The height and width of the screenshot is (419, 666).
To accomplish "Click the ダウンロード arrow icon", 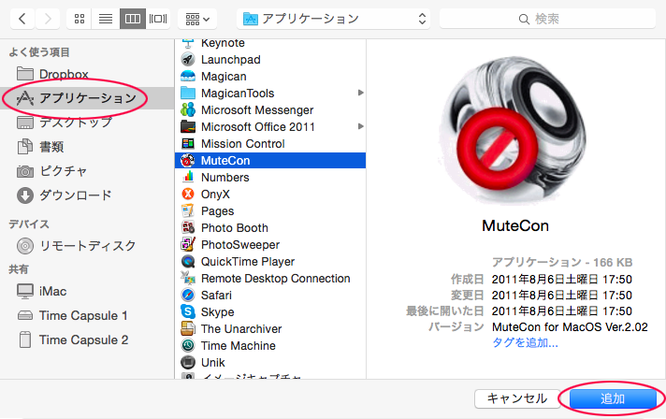I will tap(25, 195).
